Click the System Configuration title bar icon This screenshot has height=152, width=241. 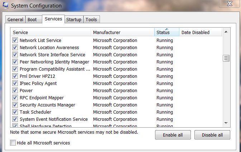point(6,6)
